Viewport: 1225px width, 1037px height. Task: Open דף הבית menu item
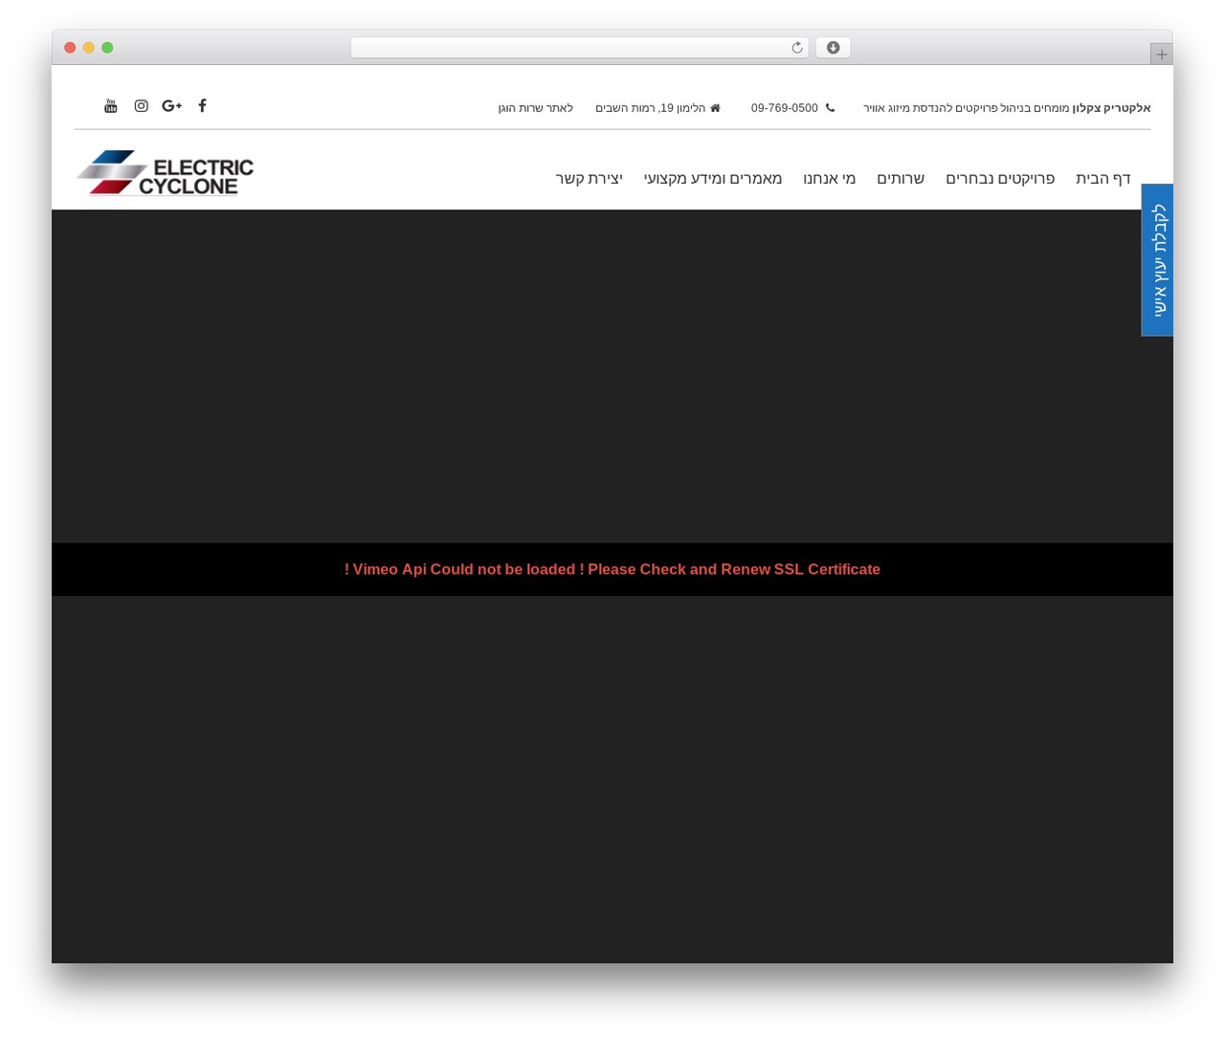click(1103, 179)
